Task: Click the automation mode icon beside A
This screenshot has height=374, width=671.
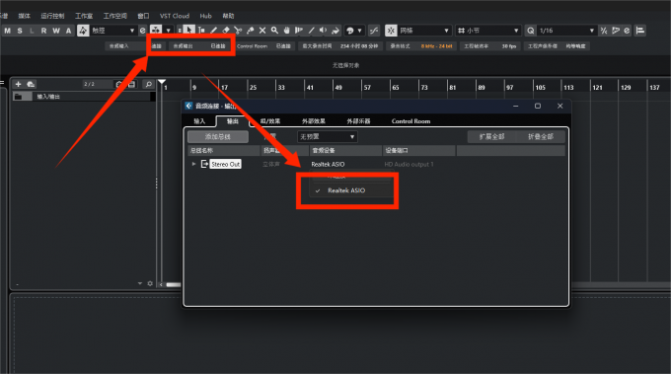Action: [x=83, y=31]
